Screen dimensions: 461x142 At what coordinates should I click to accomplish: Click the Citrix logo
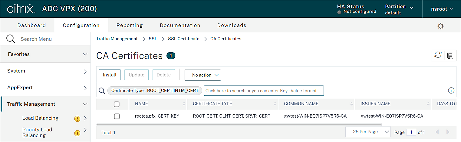click(21, 9)
